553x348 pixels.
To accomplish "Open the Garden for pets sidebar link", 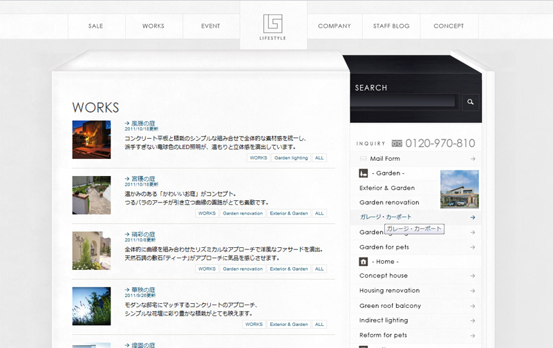I will [384, 247].
